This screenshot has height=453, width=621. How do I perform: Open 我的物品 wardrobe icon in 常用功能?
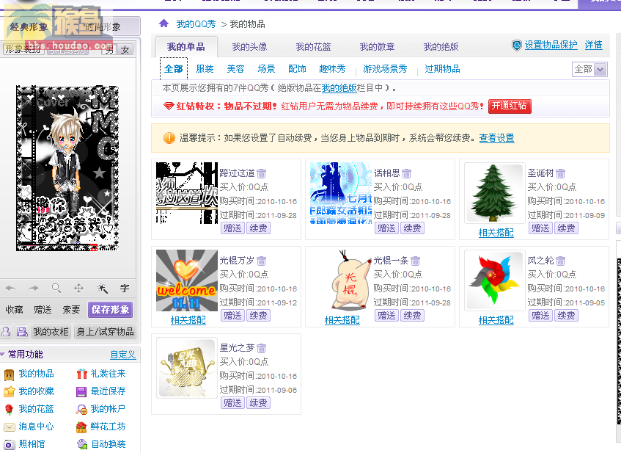tap(9, 374)
